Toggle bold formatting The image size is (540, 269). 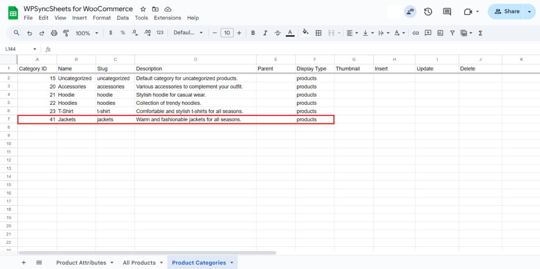(x=253, y=33)
